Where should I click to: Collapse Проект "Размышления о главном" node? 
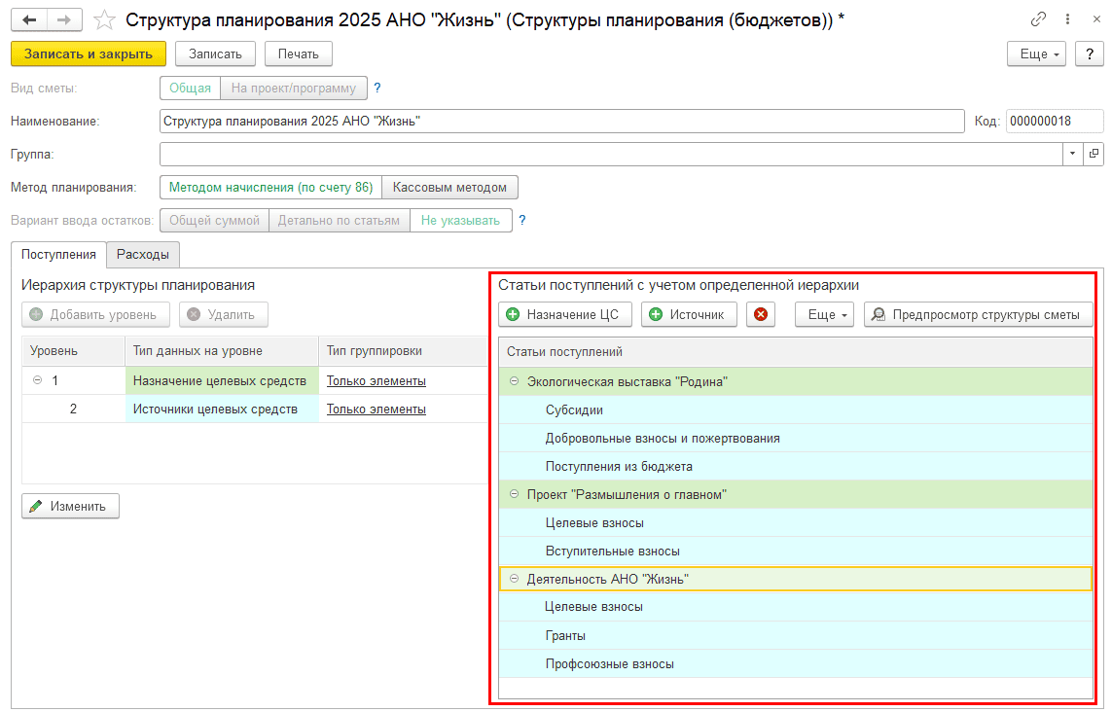pos(514,494)
